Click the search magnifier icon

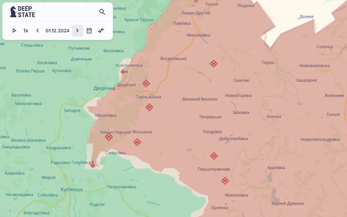(102, 12)
